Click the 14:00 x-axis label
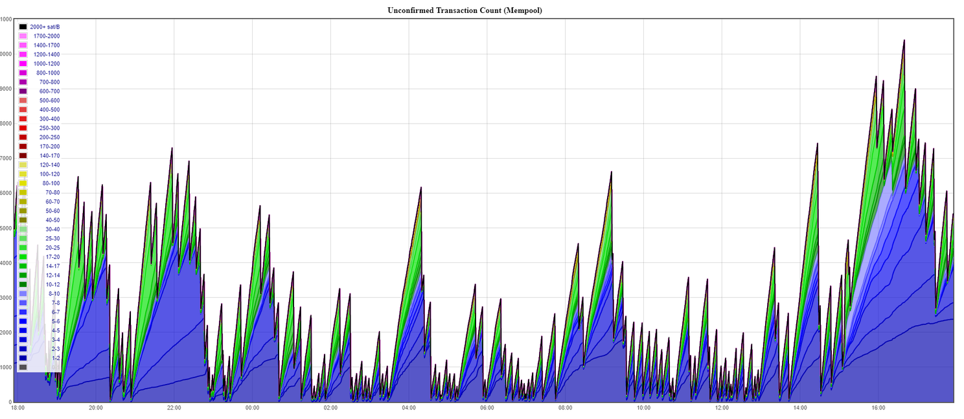Screen dimensions: 964x419 tap(800, 408)
